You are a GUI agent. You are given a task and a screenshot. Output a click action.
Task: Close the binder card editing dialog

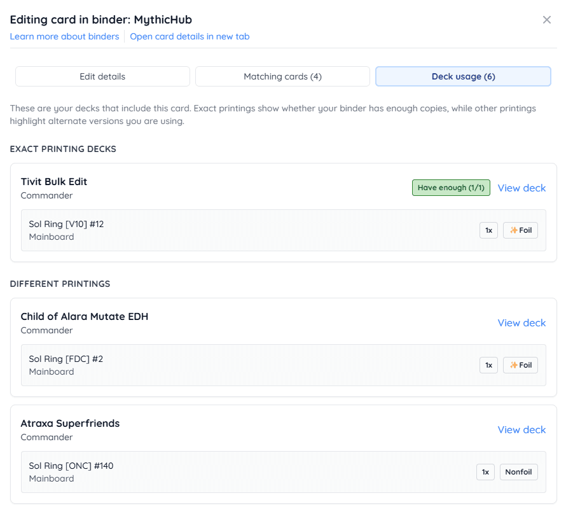546,20
